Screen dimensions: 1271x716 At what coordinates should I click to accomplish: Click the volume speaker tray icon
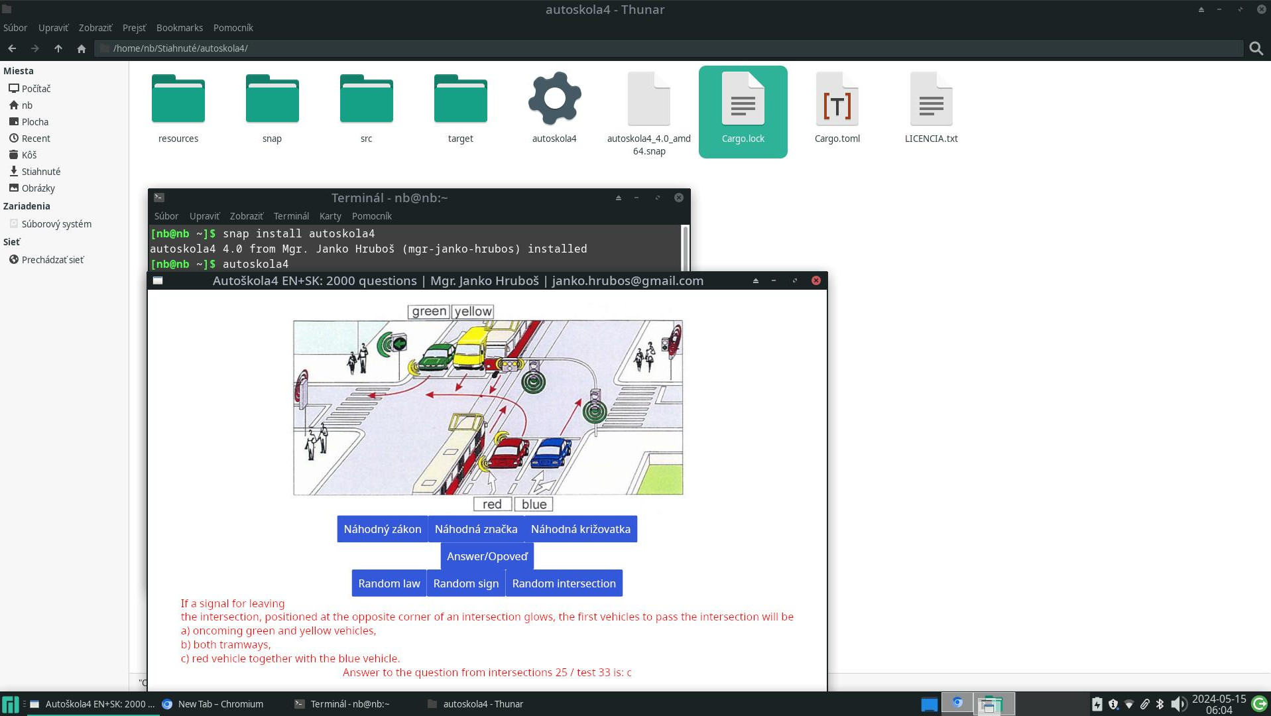[1178, 704]
